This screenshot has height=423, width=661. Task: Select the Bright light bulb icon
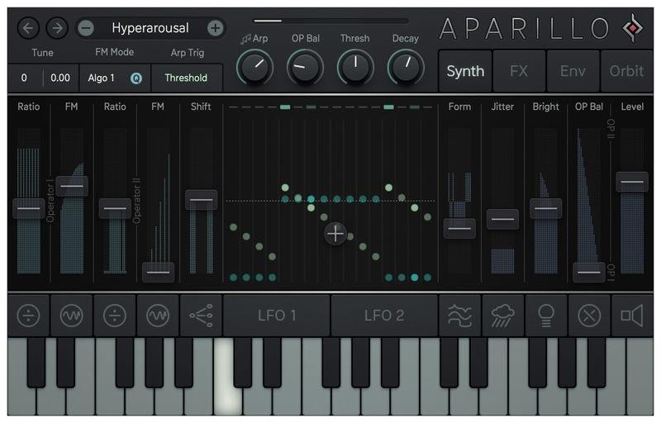click(x=546, y=316)
